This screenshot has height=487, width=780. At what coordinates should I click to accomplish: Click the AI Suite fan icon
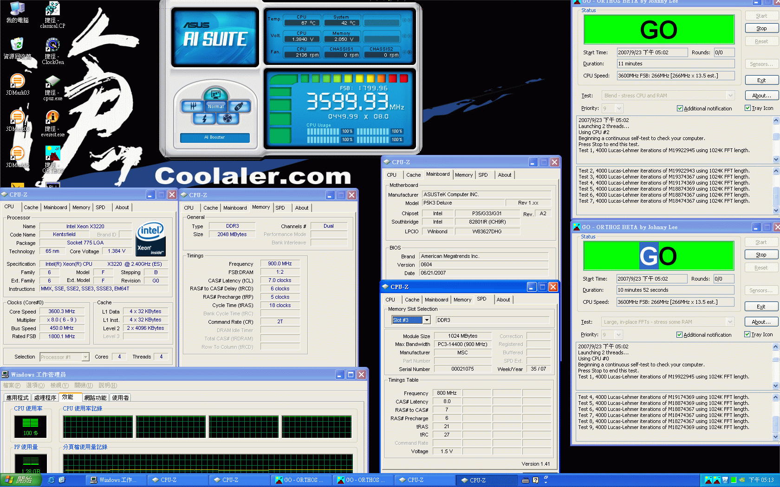pyautogui.click(x=227, y=119)
